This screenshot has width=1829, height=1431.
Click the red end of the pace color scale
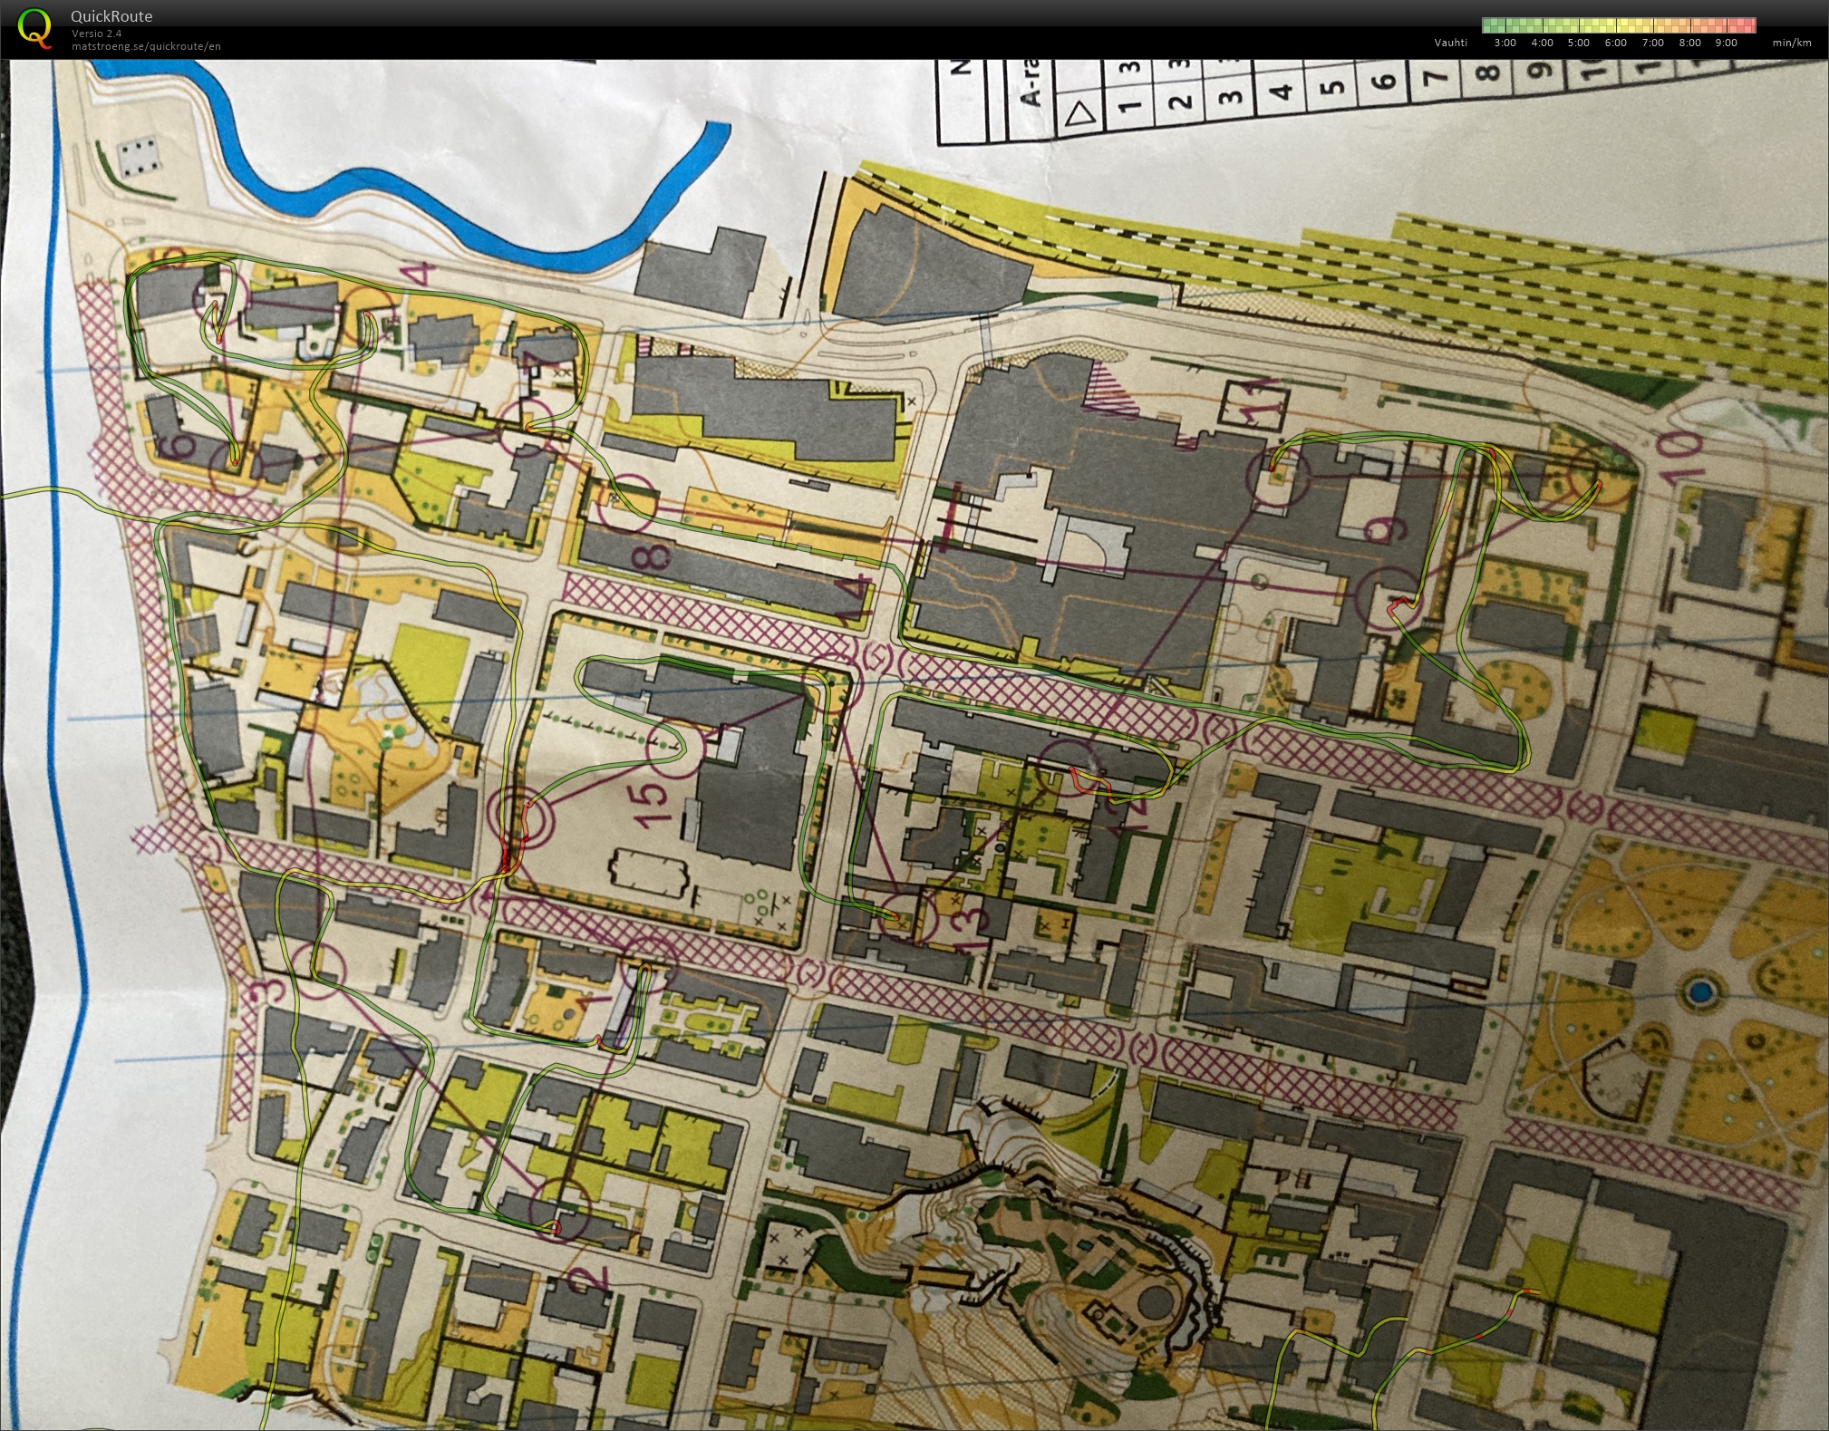[1749, 25]
